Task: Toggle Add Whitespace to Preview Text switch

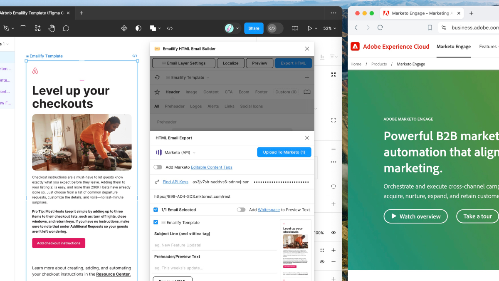Action: tap(241, 210)
